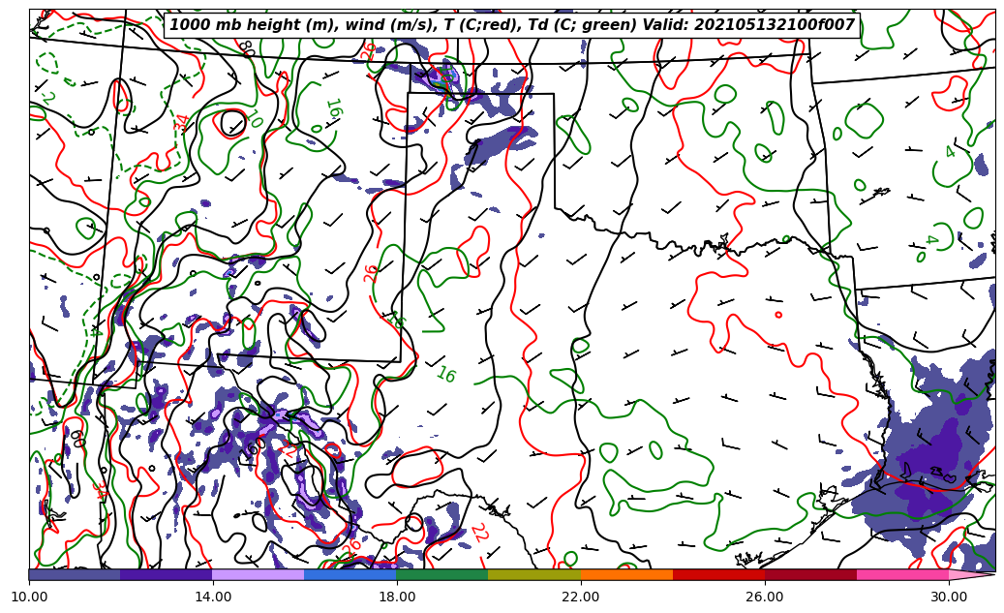The height and width of the screenshot is (613, 1004).
Task: Select the dark crimson 26–28 colorbar segment
Action: [810, 574]
